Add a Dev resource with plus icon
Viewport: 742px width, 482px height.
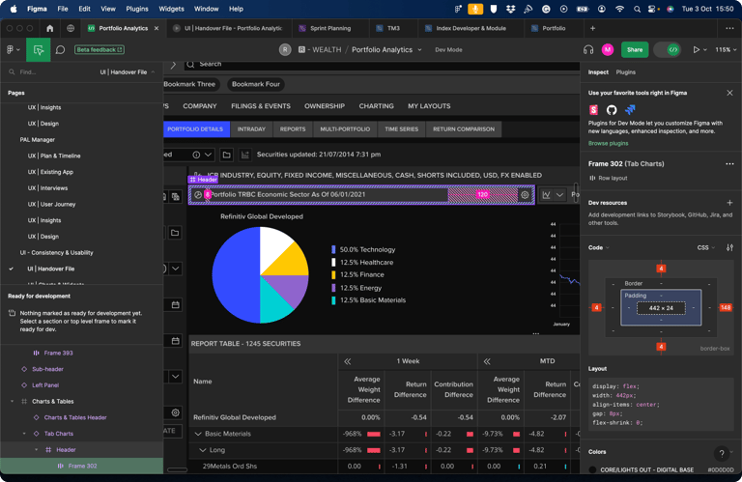[x=729, y=203]
